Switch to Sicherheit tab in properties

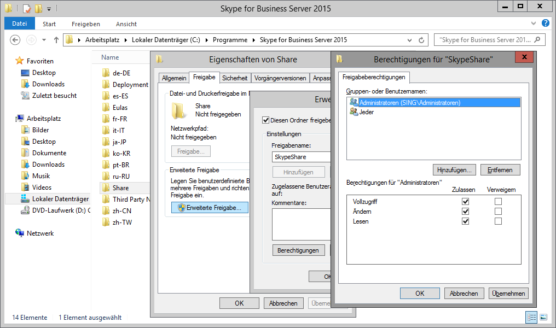(x=235, y=78)
